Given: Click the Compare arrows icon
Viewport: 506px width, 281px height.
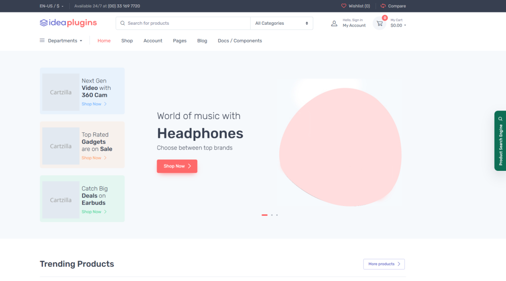Looking at the screenshot, I should (x=383, y=6).
